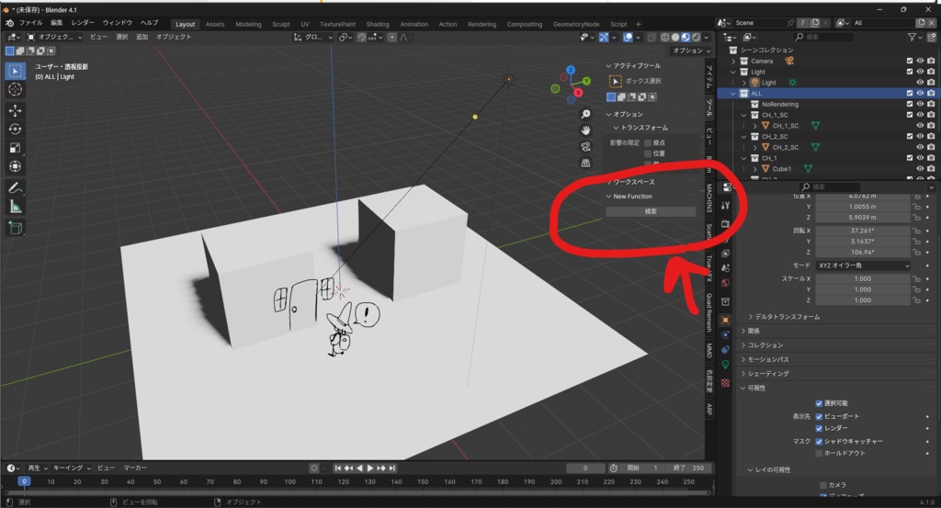Open the 再生 timeline menu
This screenshot has height=508, width=941.
coord(36,468)
